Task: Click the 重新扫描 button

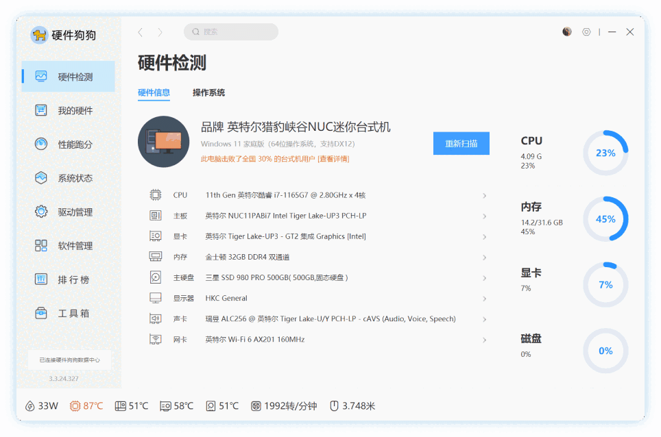Action: (x=461, y=143)
